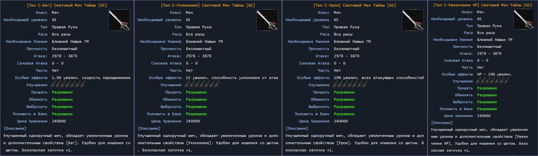Click the sword icon in the Урон tooltip
538x156 pixels.
413,20
